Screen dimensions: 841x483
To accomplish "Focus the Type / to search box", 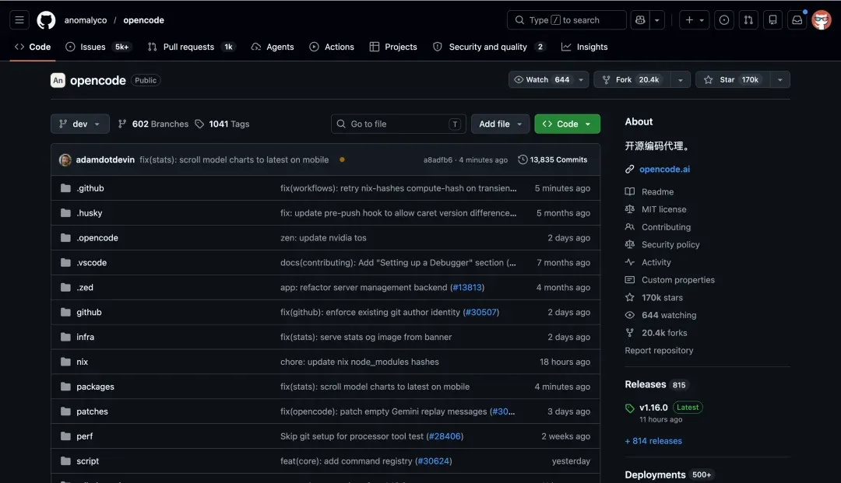I will 566,20.
